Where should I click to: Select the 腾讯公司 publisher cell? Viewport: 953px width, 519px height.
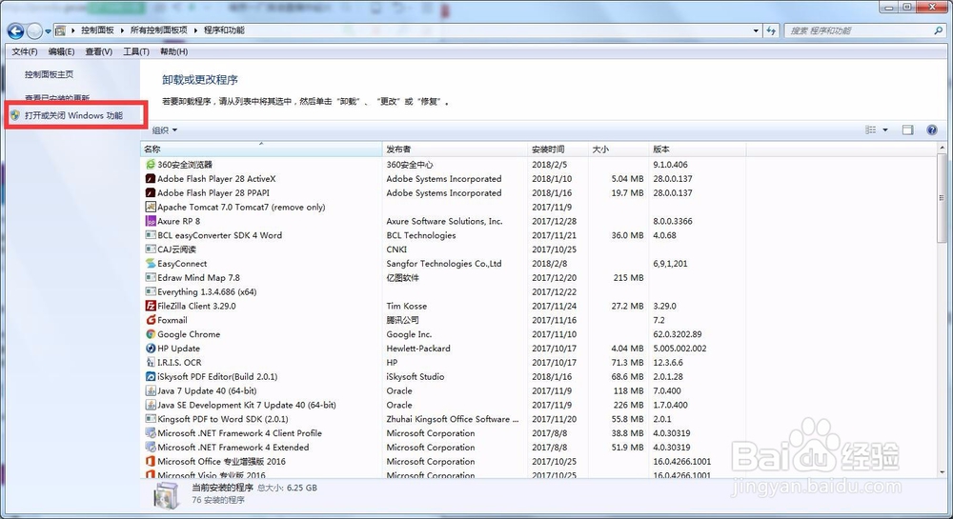[x=402, y=320]
